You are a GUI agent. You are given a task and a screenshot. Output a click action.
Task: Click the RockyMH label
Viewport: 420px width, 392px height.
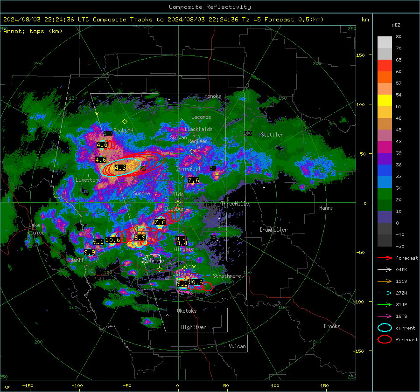coord(123,131)
